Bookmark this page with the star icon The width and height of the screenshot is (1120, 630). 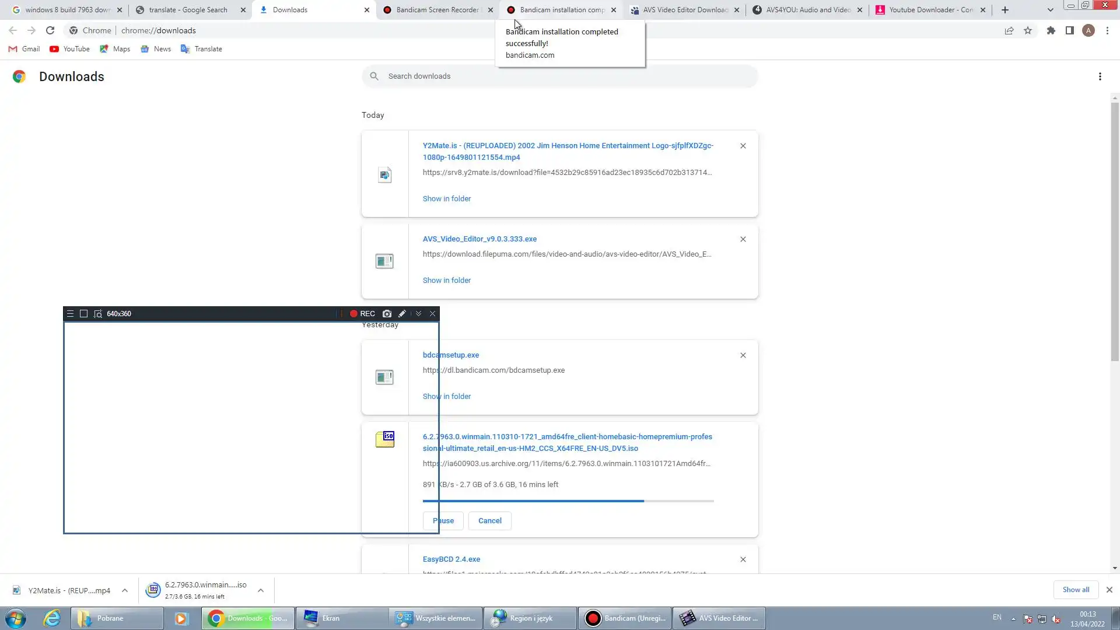(x=1028, y=30)
